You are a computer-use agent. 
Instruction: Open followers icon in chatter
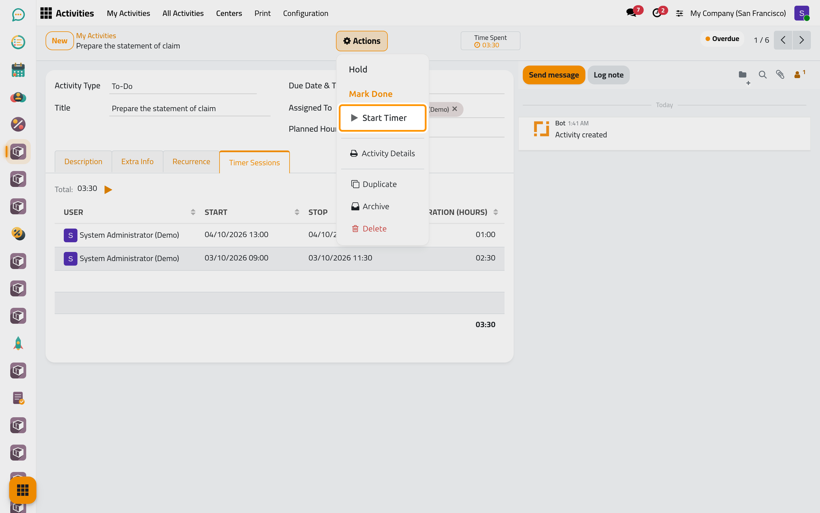(x=799, y=74)
